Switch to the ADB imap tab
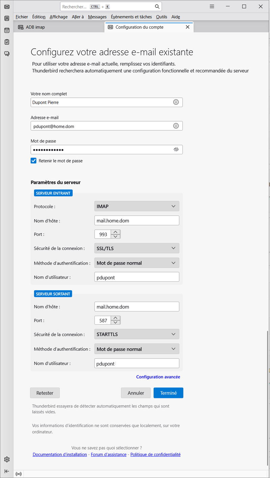This screenshot has width=270, height=478. (35, 27)
